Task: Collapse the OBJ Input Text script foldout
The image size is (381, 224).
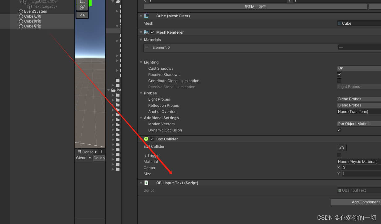Action: [x=141, y=183]
